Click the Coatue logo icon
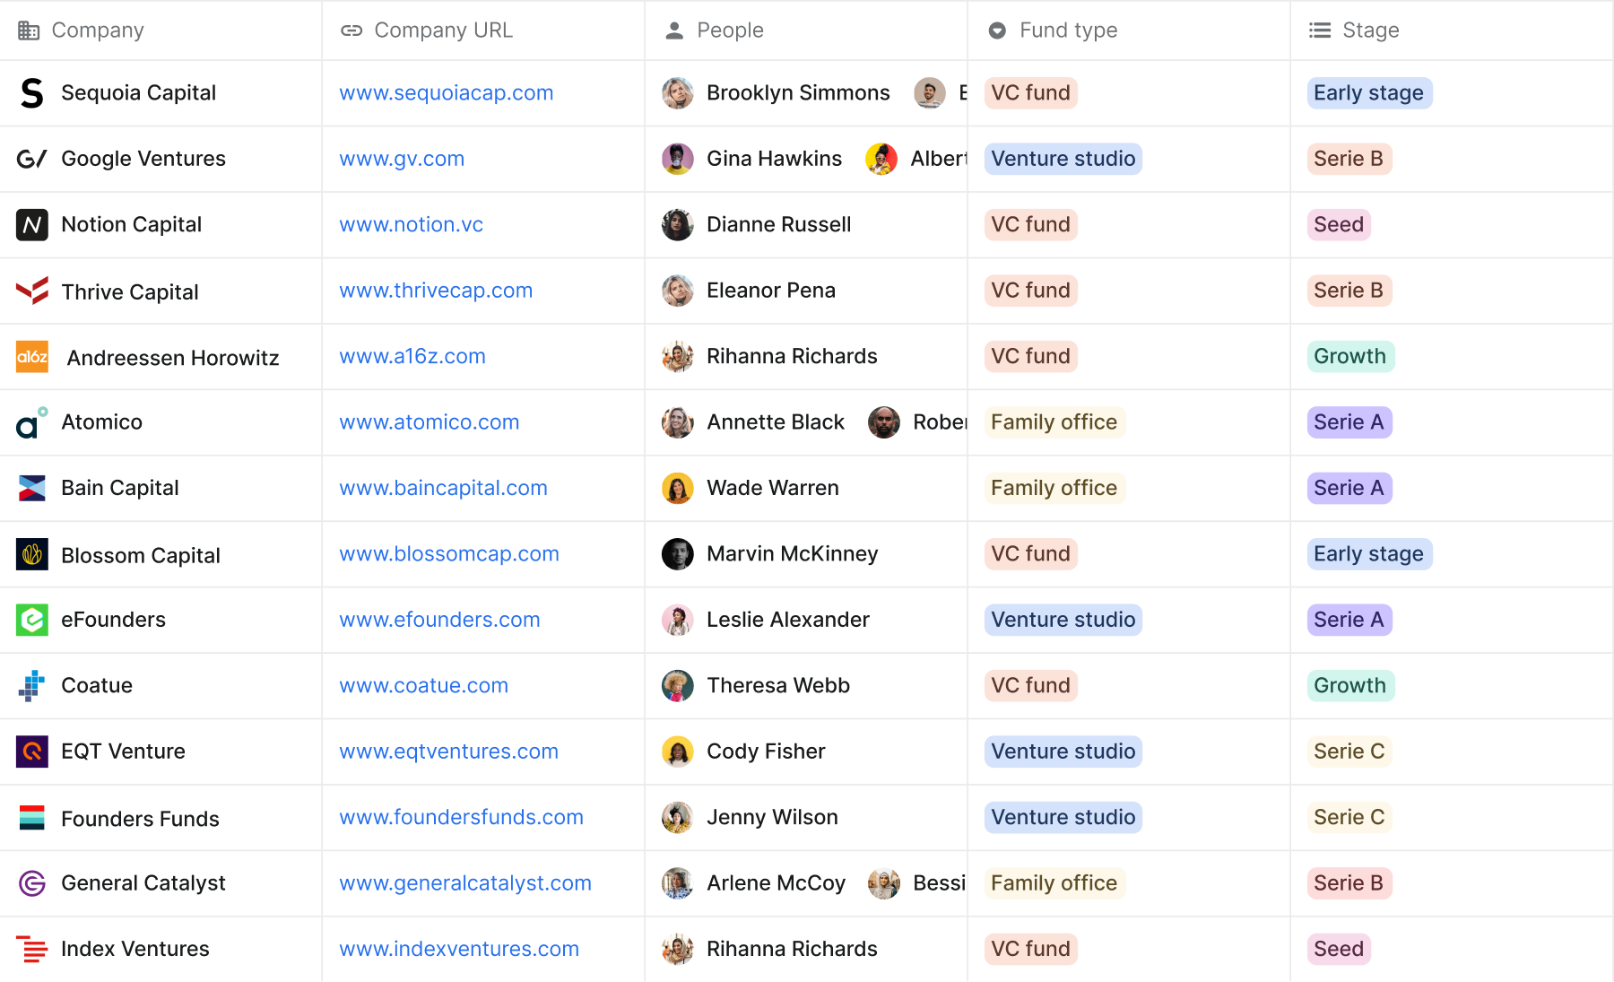1614x982 pixels. tap(32, 686)
